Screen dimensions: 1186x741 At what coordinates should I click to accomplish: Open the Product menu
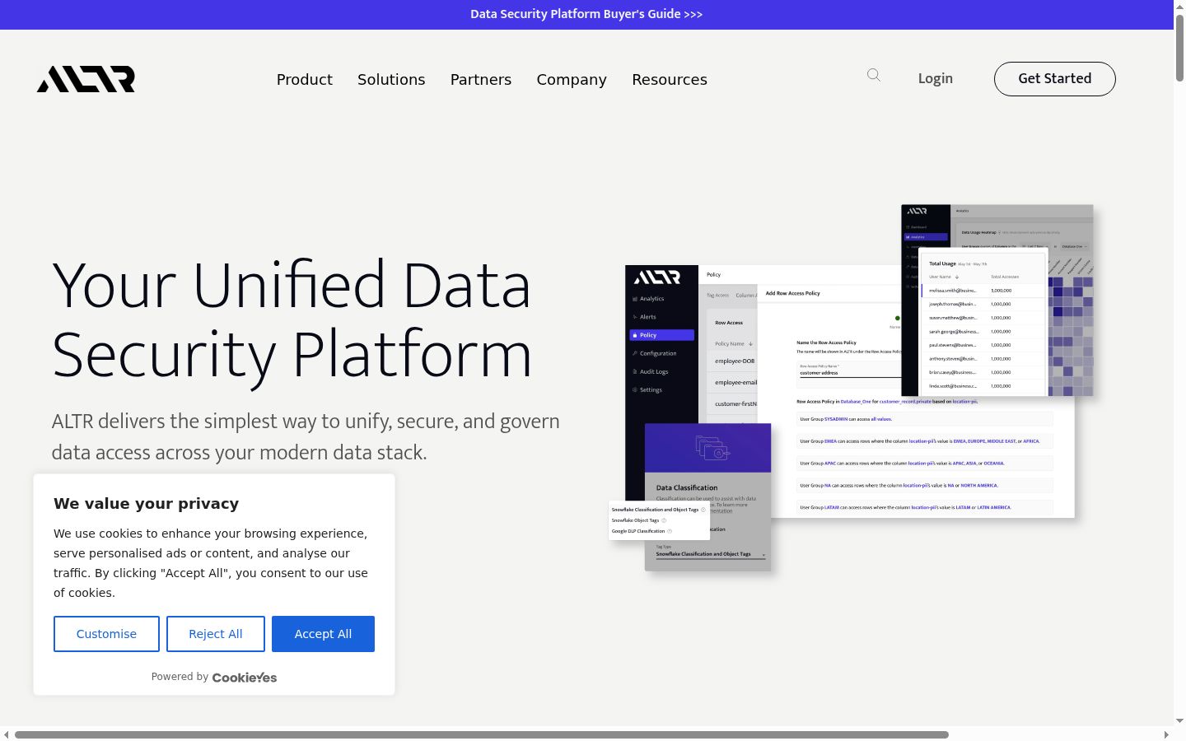(305, 79)
